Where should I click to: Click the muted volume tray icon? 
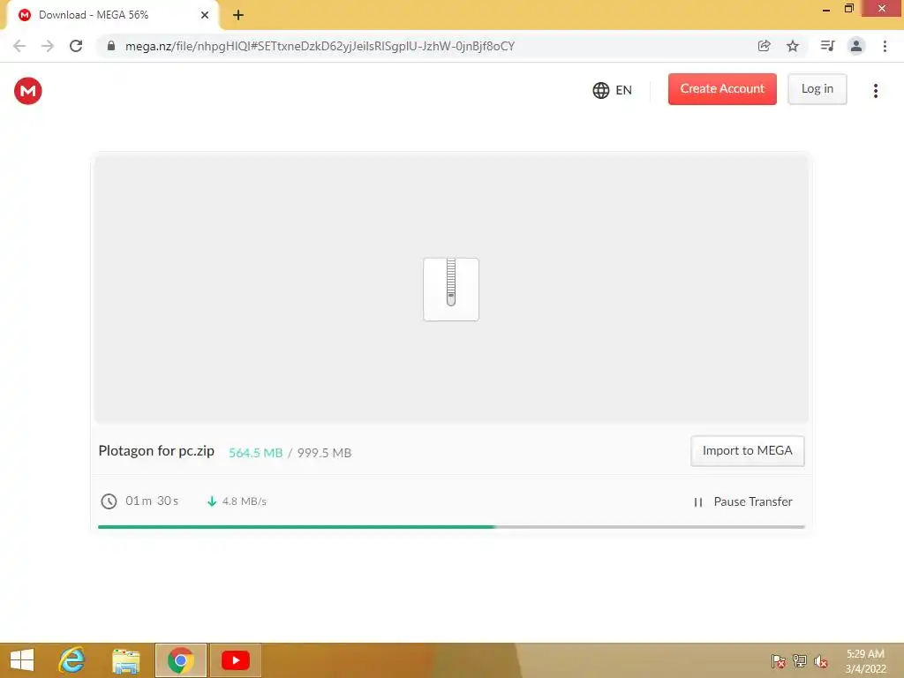click(x=821, y=661)
